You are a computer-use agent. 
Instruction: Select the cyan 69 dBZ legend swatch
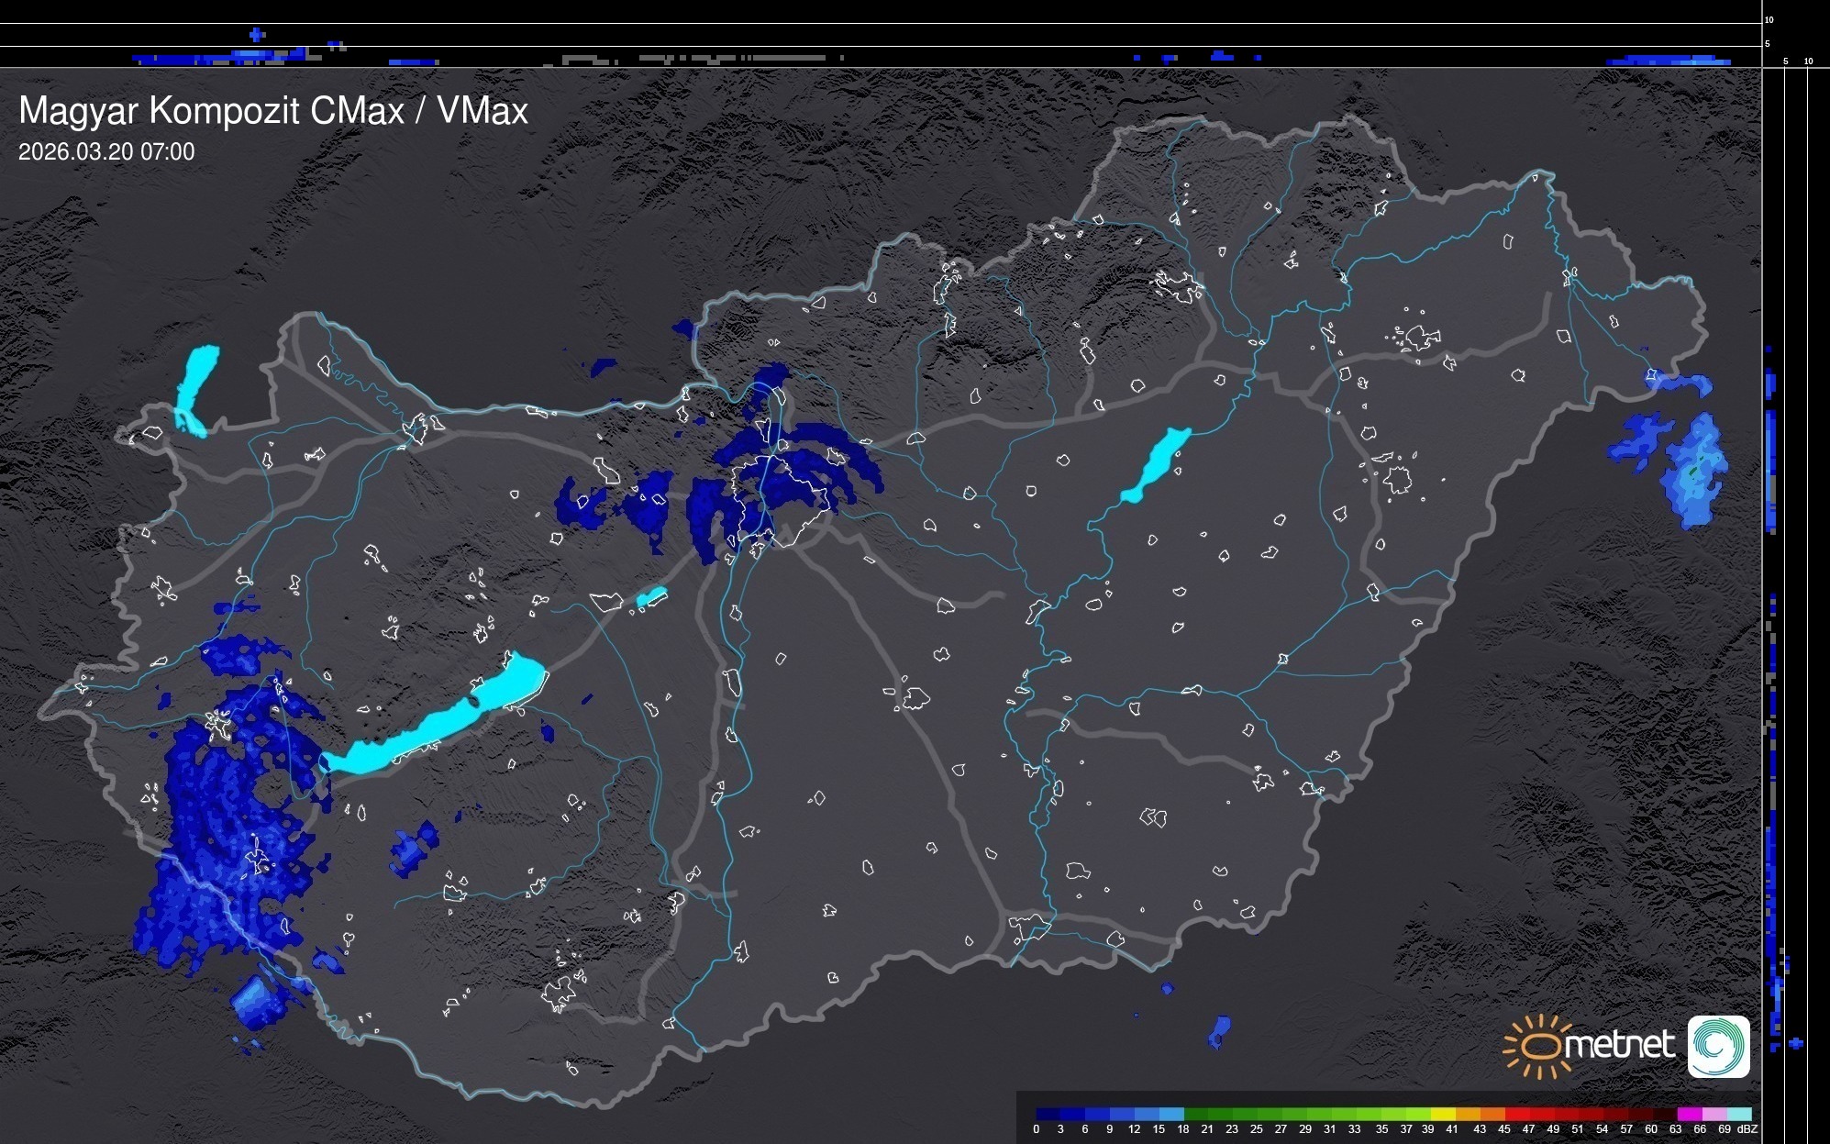1738,1114
